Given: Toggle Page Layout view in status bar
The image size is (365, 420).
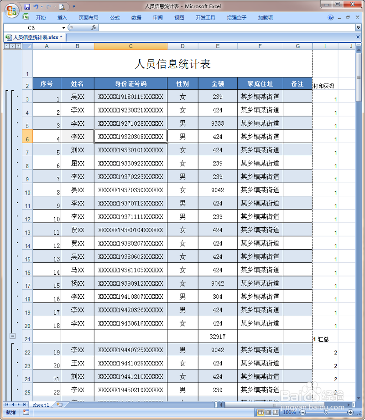Looking at the screenshot, I should coord(268,412).
